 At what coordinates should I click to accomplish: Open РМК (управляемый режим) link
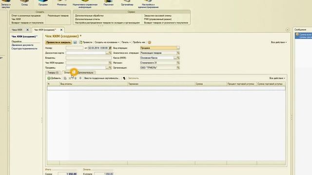[x=157, y=19]
